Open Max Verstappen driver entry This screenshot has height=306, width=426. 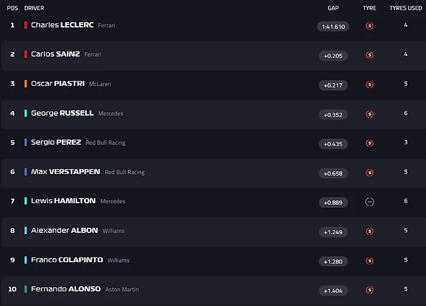pyautogui.click(x=65, y=172)
